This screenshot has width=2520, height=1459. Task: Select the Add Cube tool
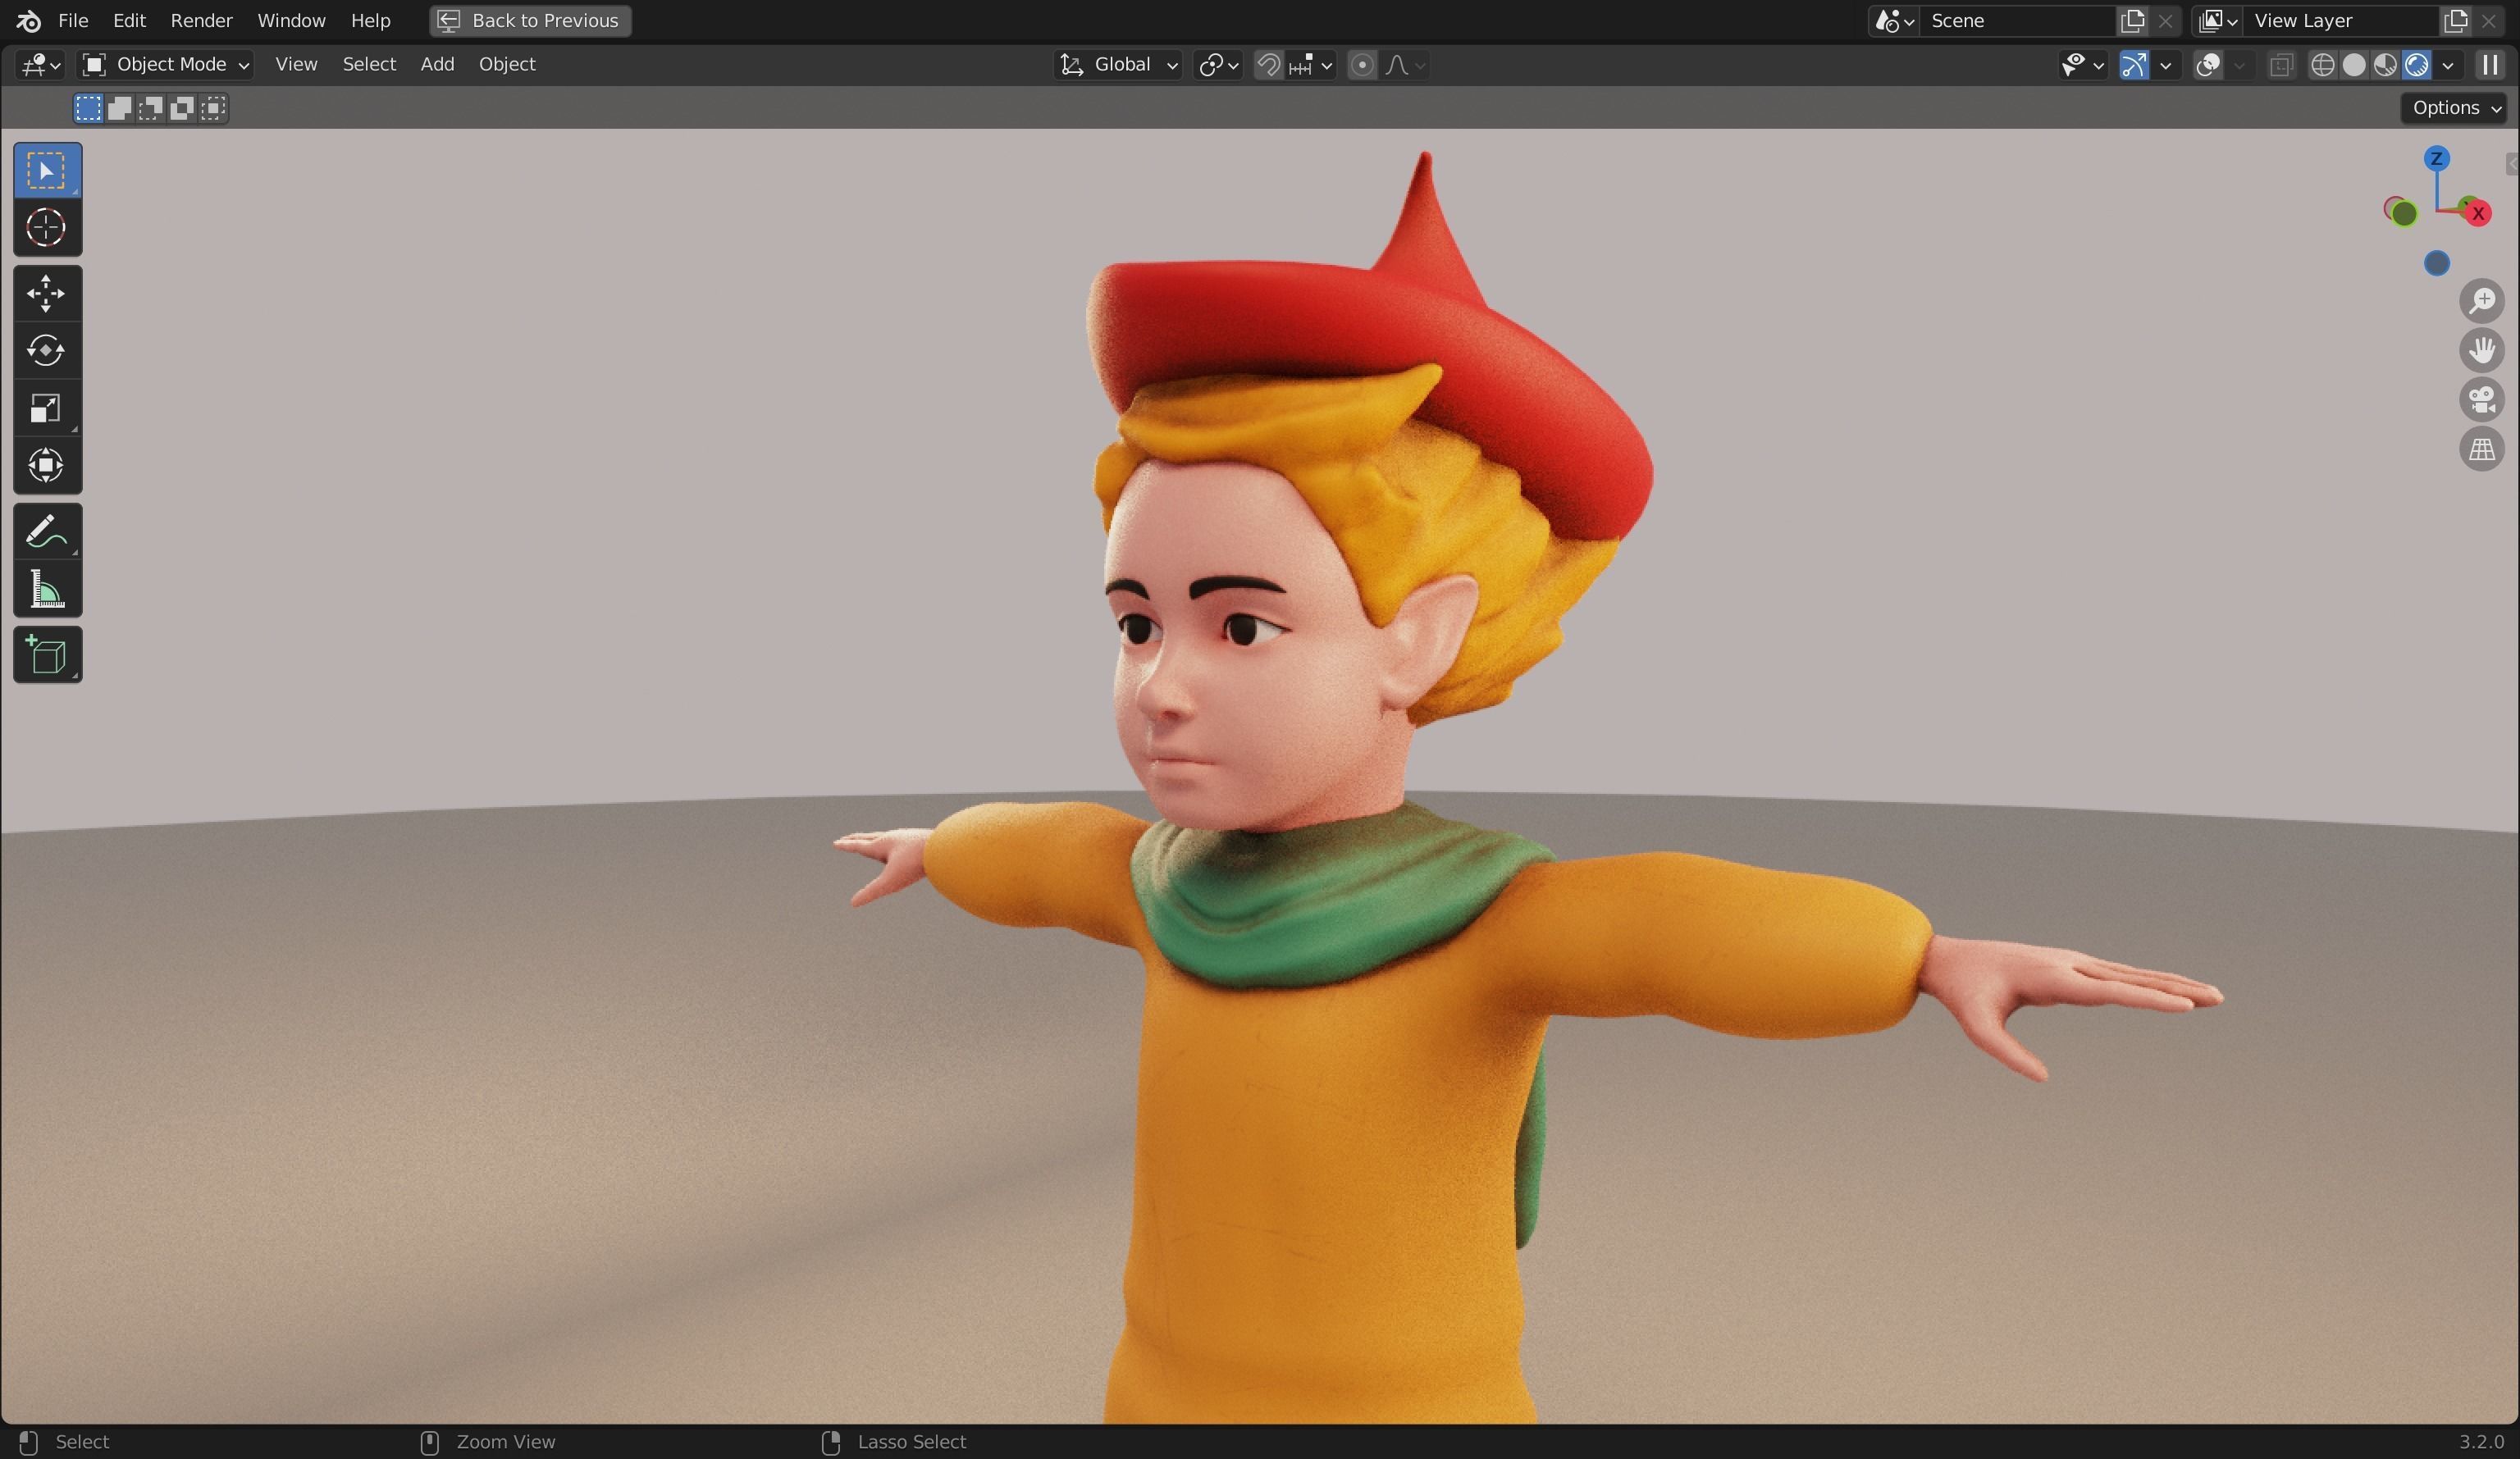coord(47,655)
